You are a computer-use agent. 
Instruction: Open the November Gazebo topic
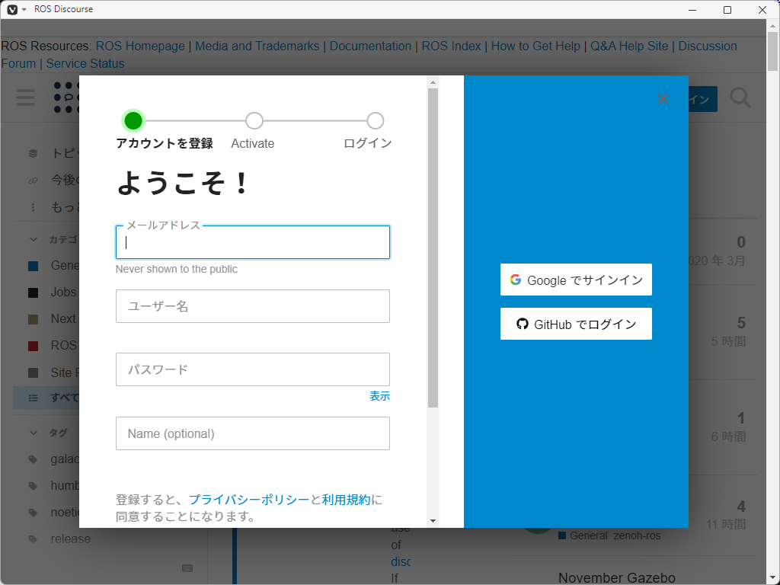tap(617, 577)
